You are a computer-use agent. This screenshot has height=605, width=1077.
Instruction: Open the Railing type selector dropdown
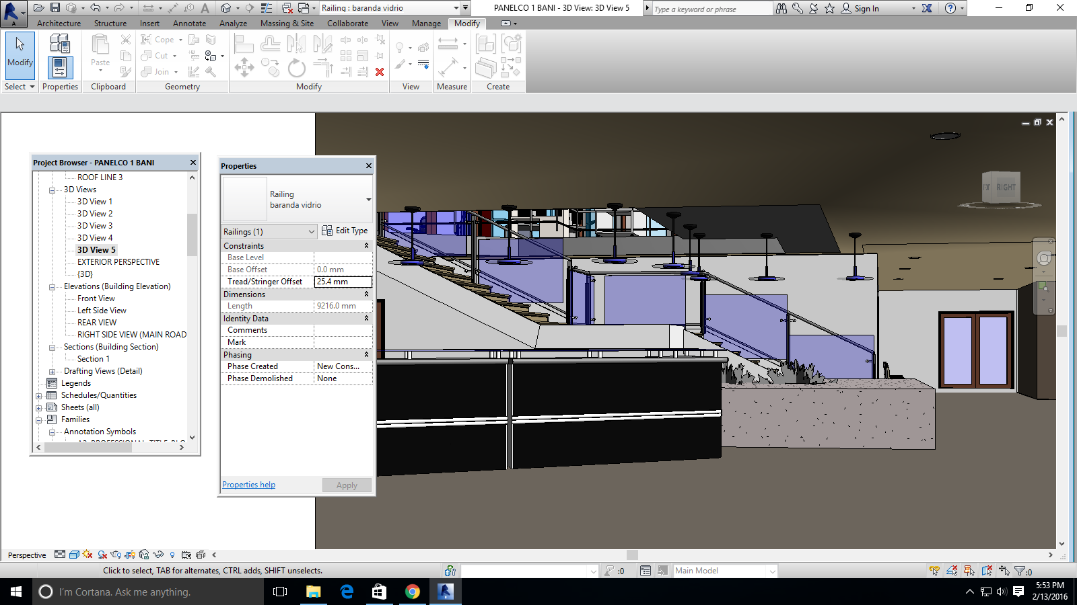tap(368, 200)
